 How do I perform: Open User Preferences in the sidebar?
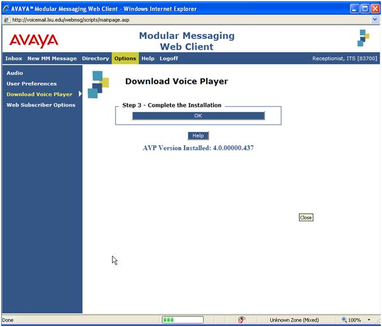tap(32, 84)
